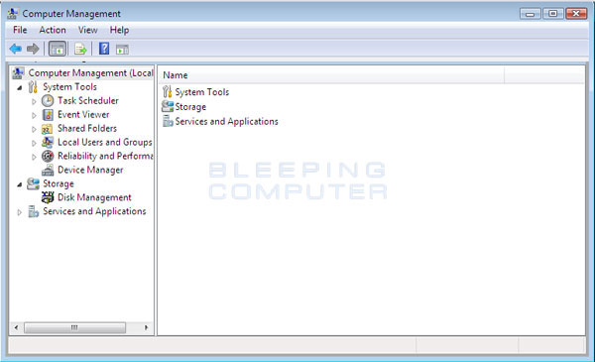
Task: Click the System Tools icon in the tree
Action: pos(33,87)
